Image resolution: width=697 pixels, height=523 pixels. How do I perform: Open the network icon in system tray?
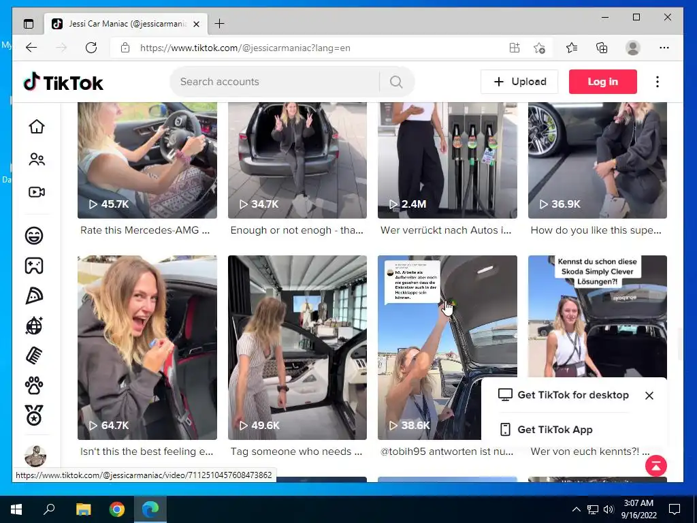click(593, 509)
